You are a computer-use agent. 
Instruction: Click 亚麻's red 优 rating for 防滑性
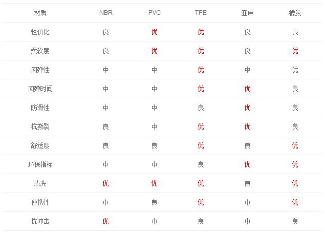[x=247, y=108]
